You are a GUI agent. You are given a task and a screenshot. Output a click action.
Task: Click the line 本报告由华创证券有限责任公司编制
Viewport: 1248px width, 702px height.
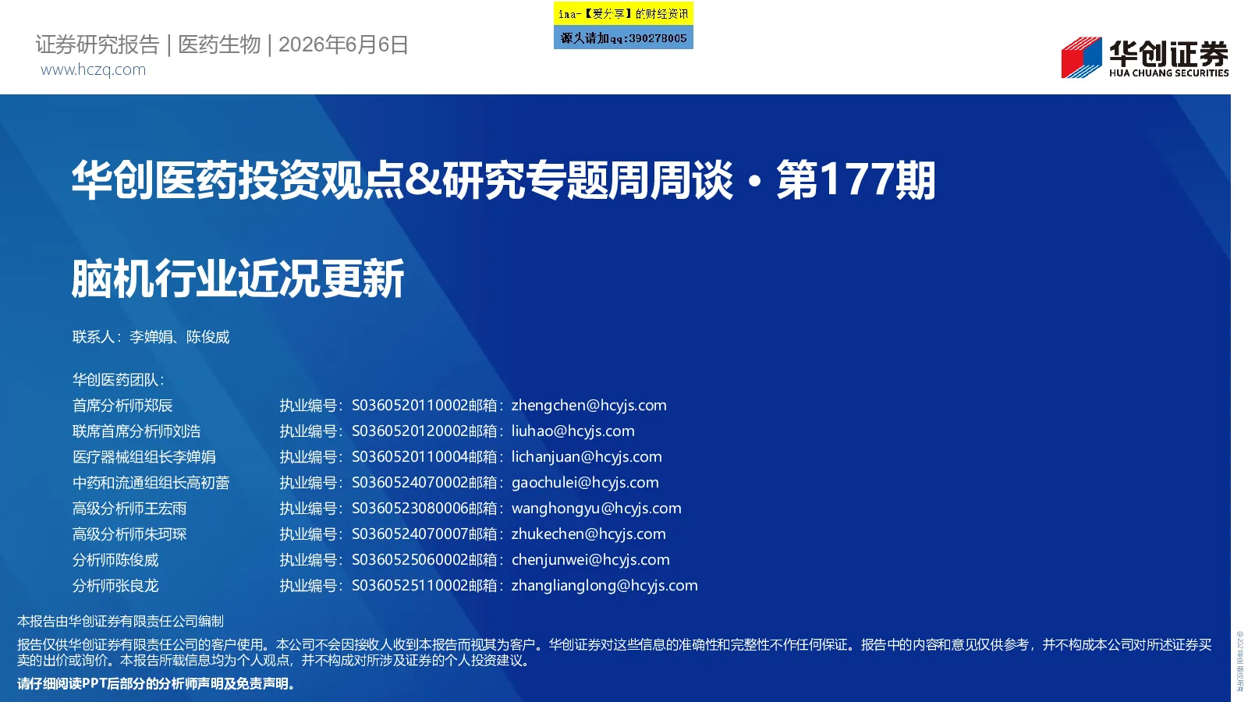tap(120, 622)
